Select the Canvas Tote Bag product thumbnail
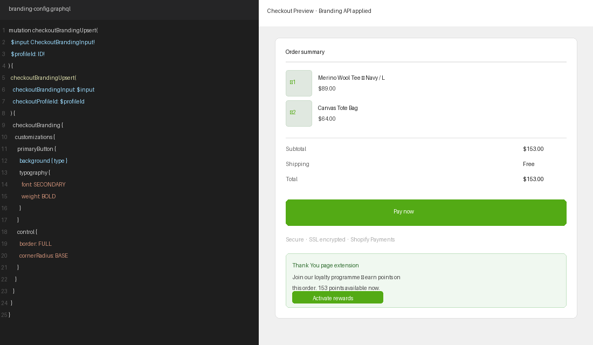Screen dimensions: 593x345 click(299, 114)
